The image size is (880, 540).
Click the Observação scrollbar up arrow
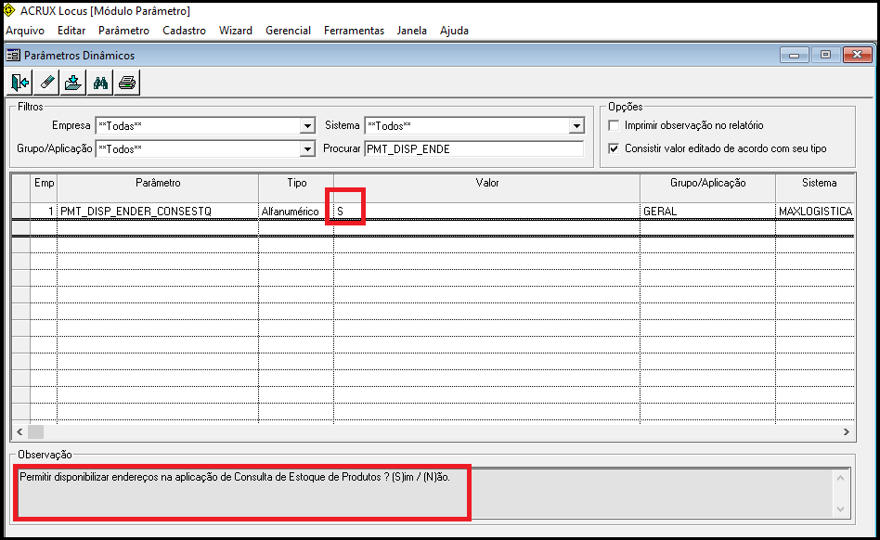(840, 479)
